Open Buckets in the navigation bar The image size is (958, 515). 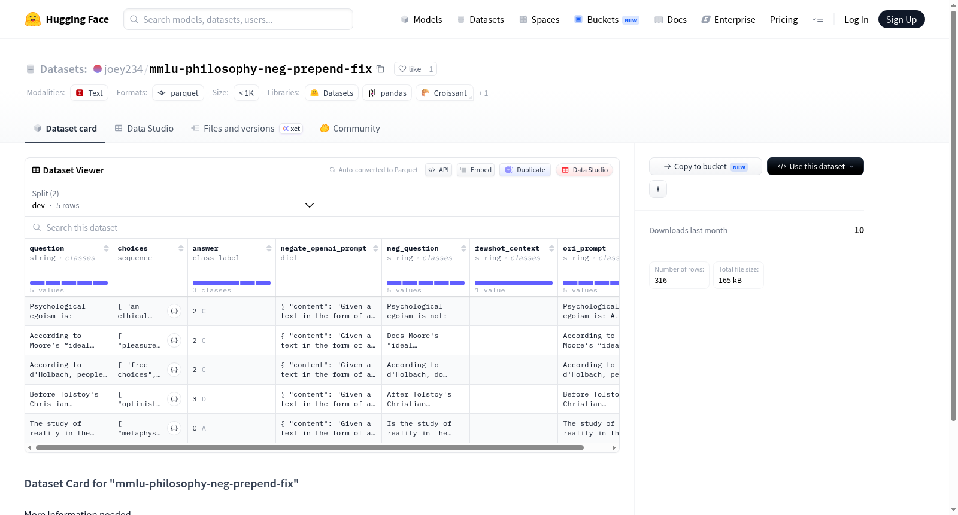[x=607, y=19]
